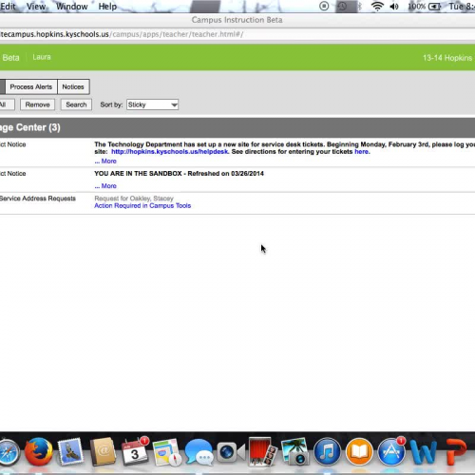Screen dimensions: 475x475
Task: Switch to the Notices tab
Action: click(73, 86)
